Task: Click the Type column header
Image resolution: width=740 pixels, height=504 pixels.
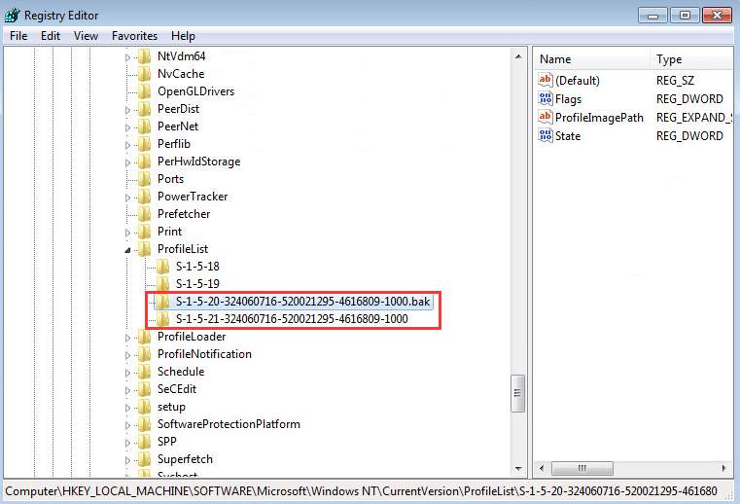Action: pos(669,59)
